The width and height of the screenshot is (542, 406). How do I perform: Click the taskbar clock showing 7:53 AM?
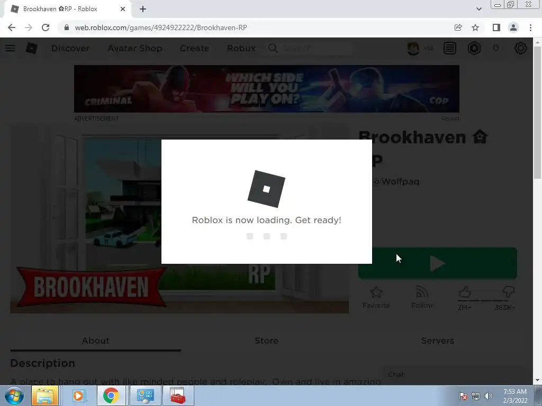515,396
